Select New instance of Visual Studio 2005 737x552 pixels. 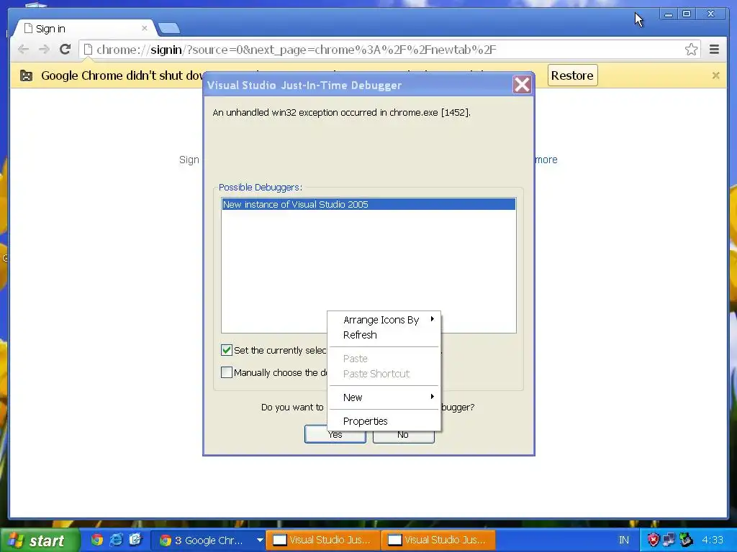[368, 204]
